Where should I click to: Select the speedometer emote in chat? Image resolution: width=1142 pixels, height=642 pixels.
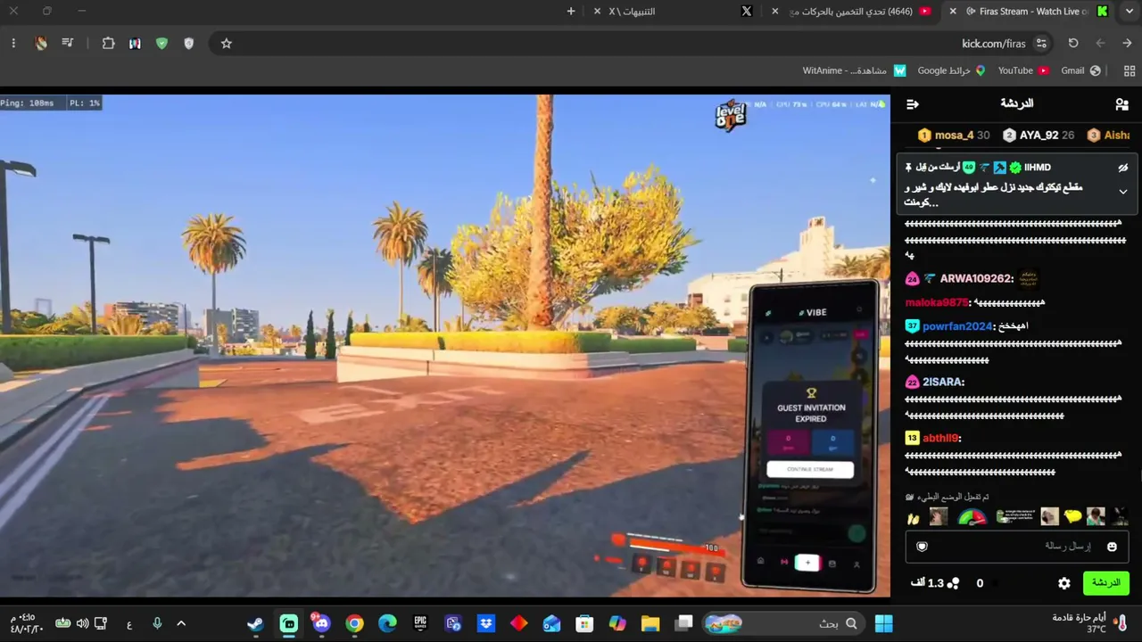[x=972, y=517]
